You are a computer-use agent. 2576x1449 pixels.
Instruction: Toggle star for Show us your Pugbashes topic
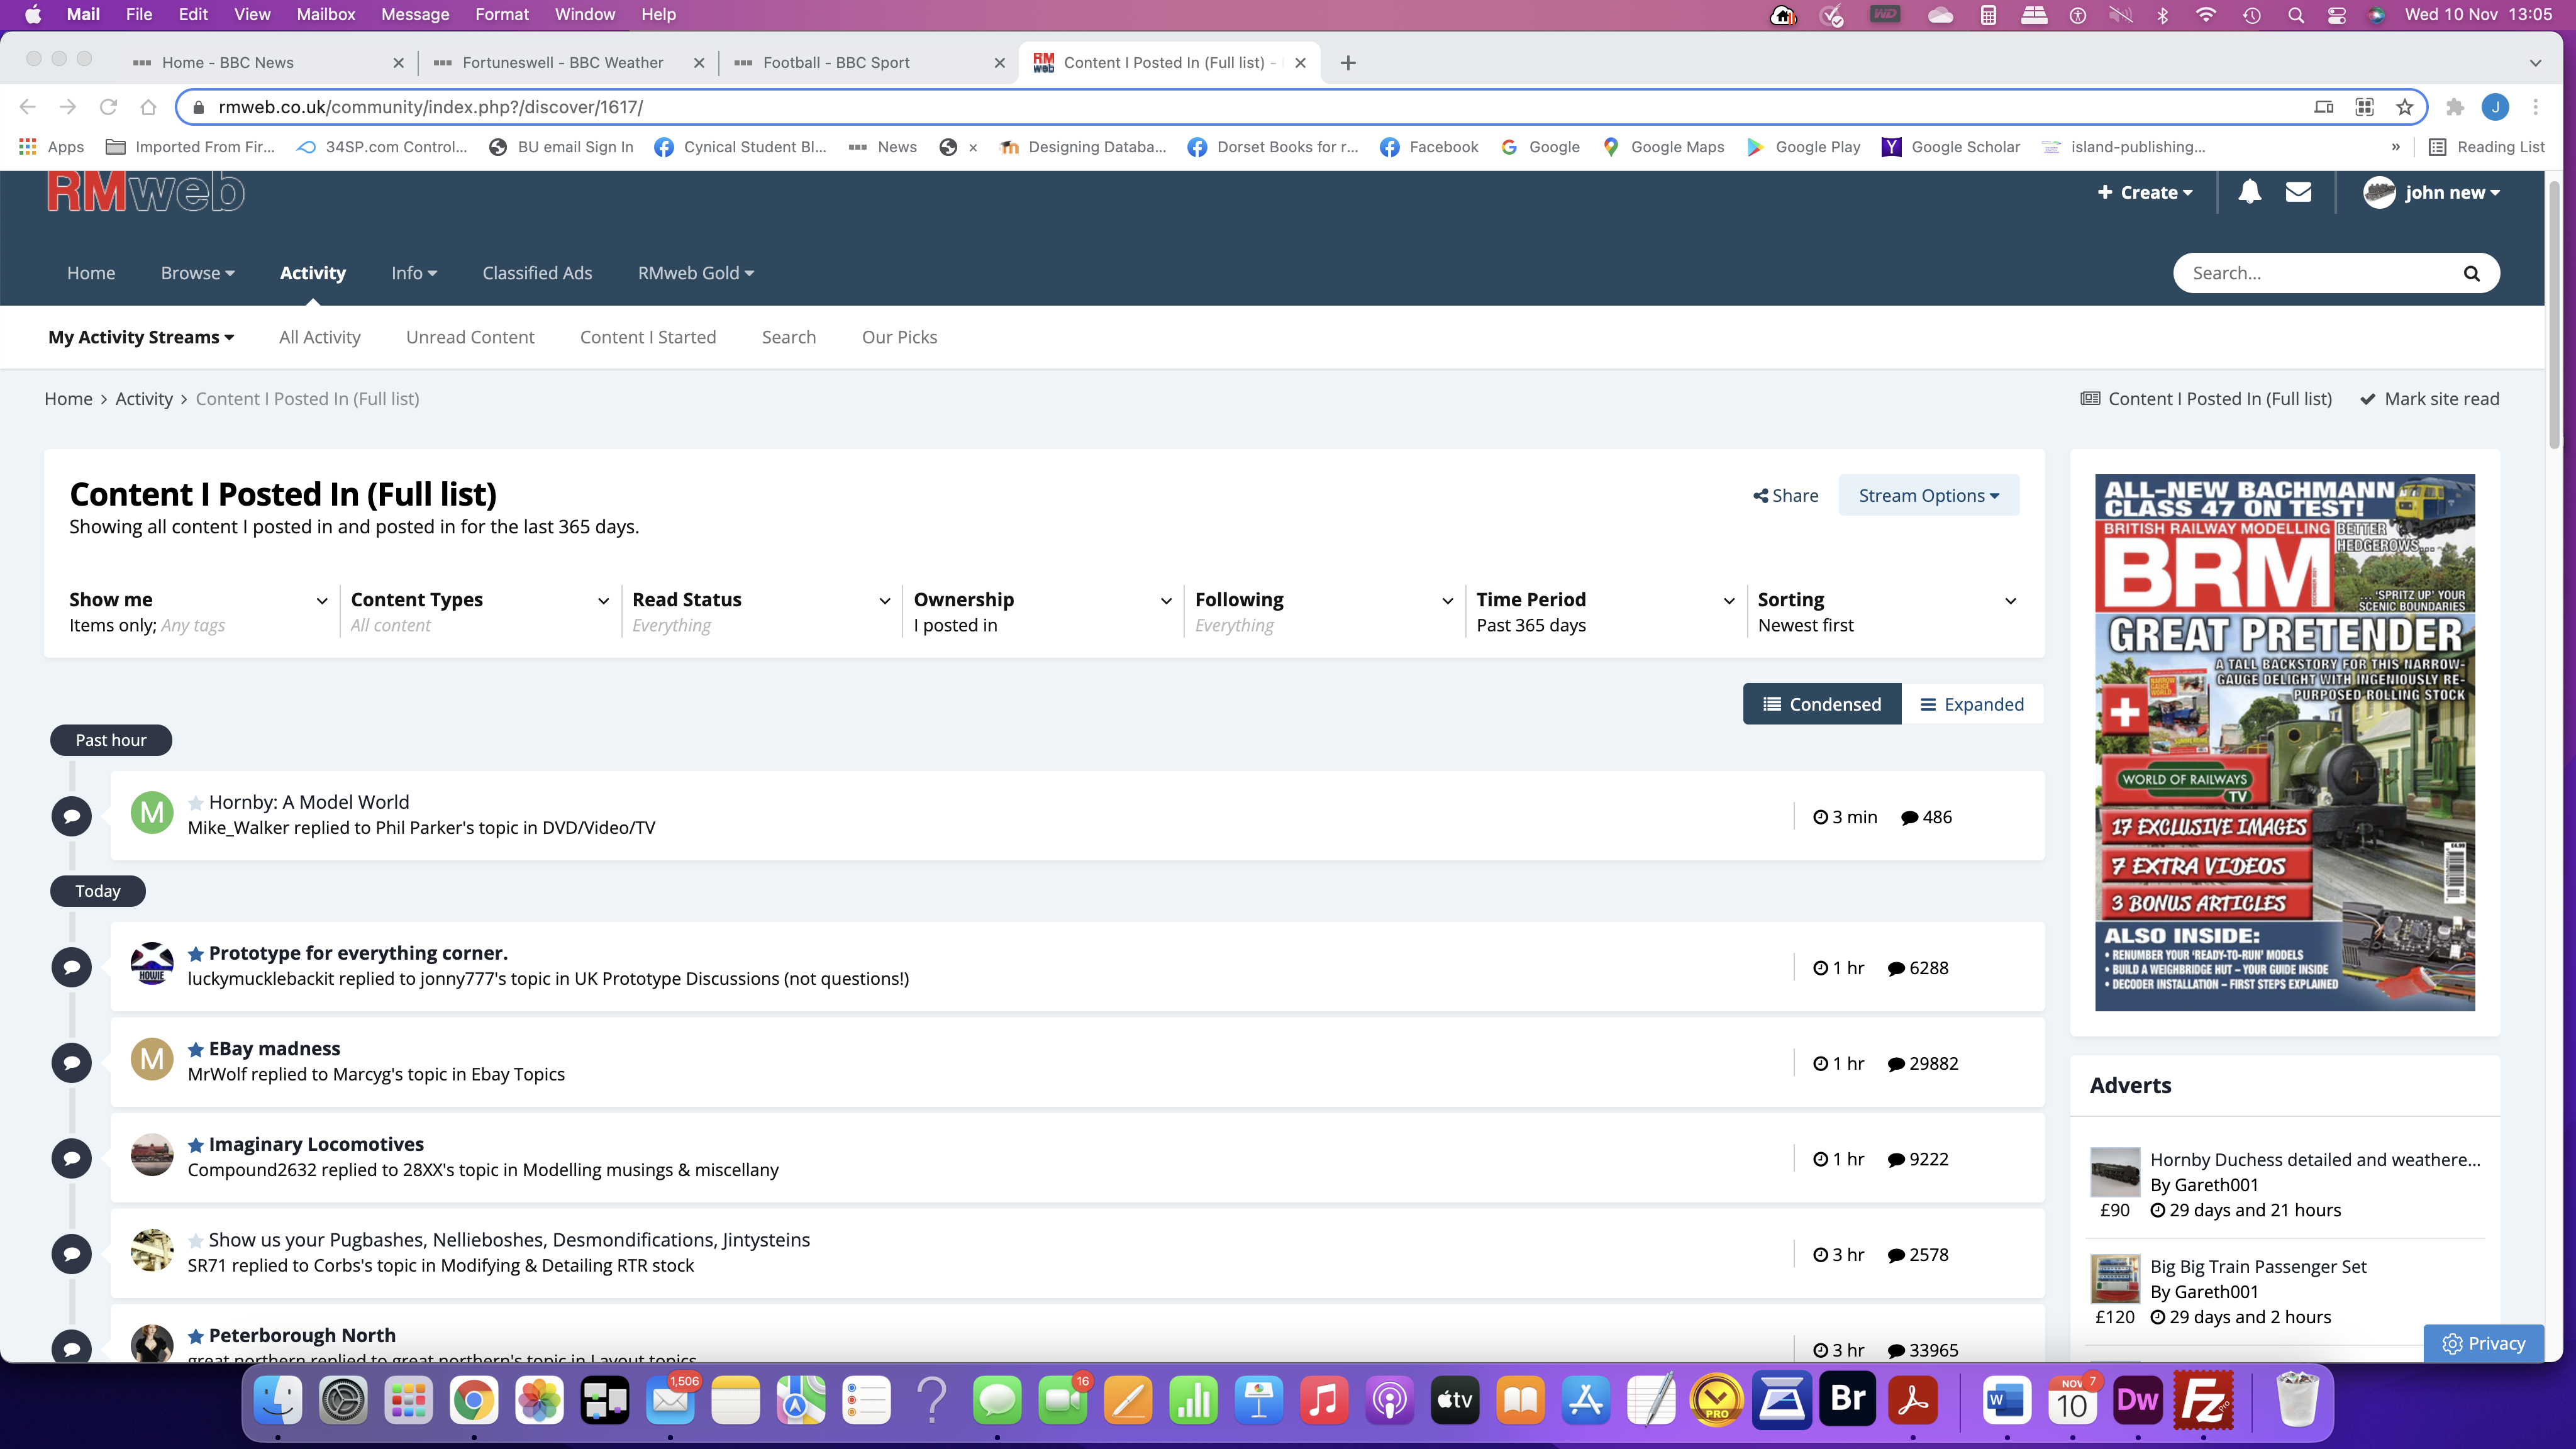point(196,1240)
